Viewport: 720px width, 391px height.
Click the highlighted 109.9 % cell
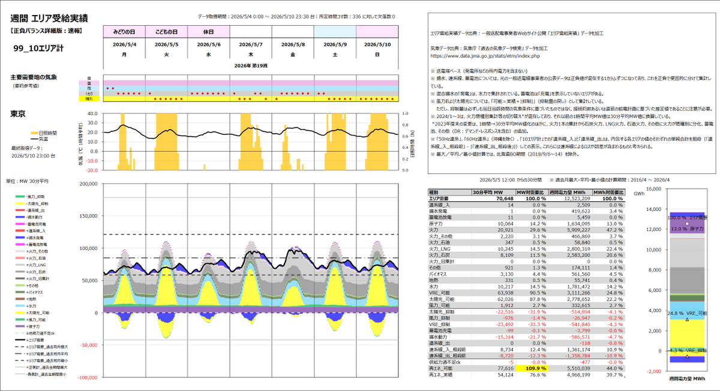tap(531, 368)
